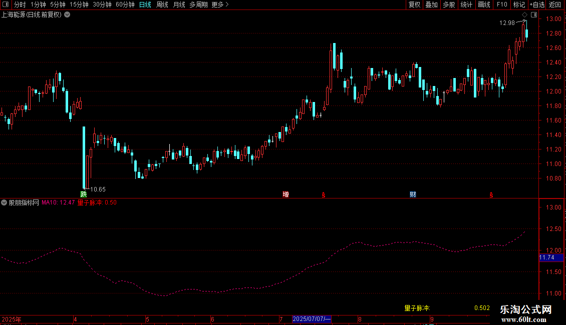
Task: Click the 量子脉冲: 0.50 indicator label
Action: tap(97, 202)
